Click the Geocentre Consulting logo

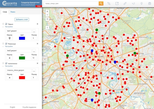[10, 4]
